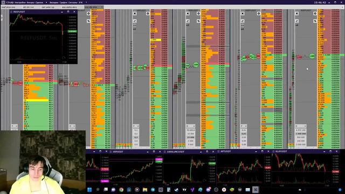Open the Настройки menu in CScalp
This screenshot has width=345, height=194.
(20, 2)
